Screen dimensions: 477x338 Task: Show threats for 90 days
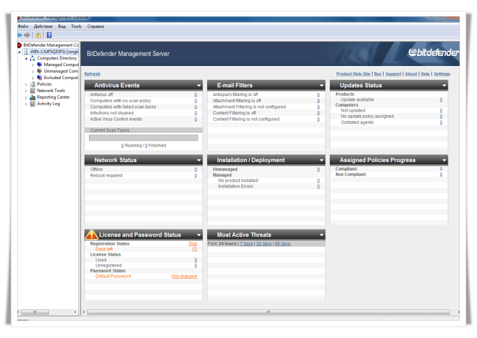click(283, 244)
